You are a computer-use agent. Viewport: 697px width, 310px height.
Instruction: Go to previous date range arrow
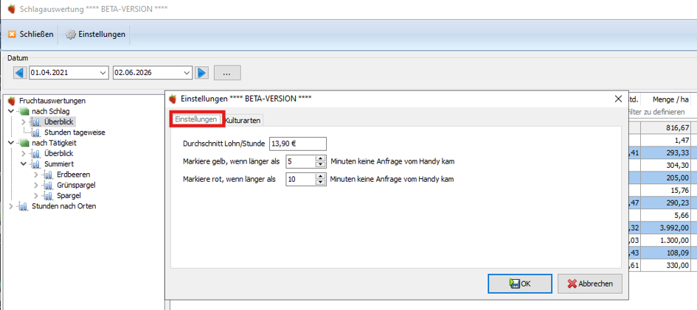pyautogui.click(x=20, y=72)
